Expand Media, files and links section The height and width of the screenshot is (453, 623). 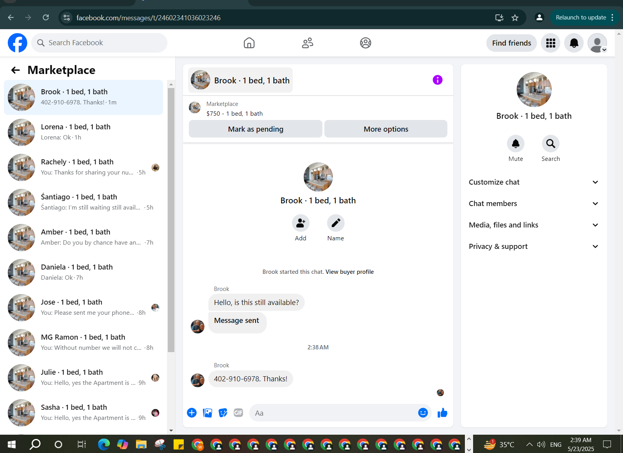[533, 225]
